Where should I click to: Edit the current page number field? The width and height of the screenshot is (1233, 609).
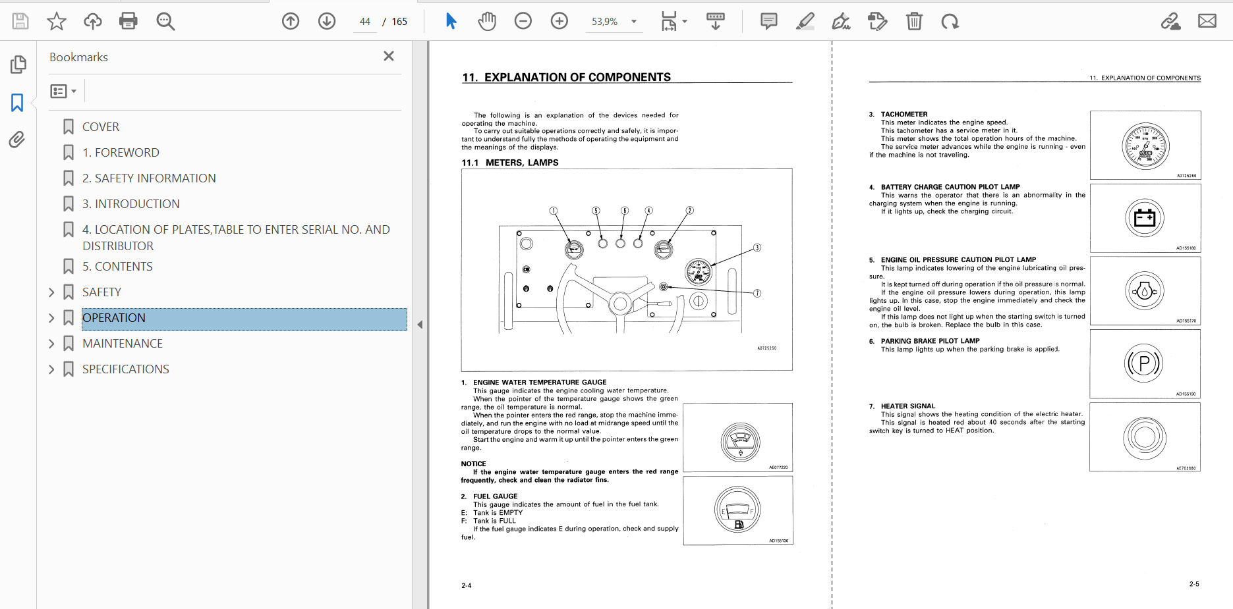[365, 22]
